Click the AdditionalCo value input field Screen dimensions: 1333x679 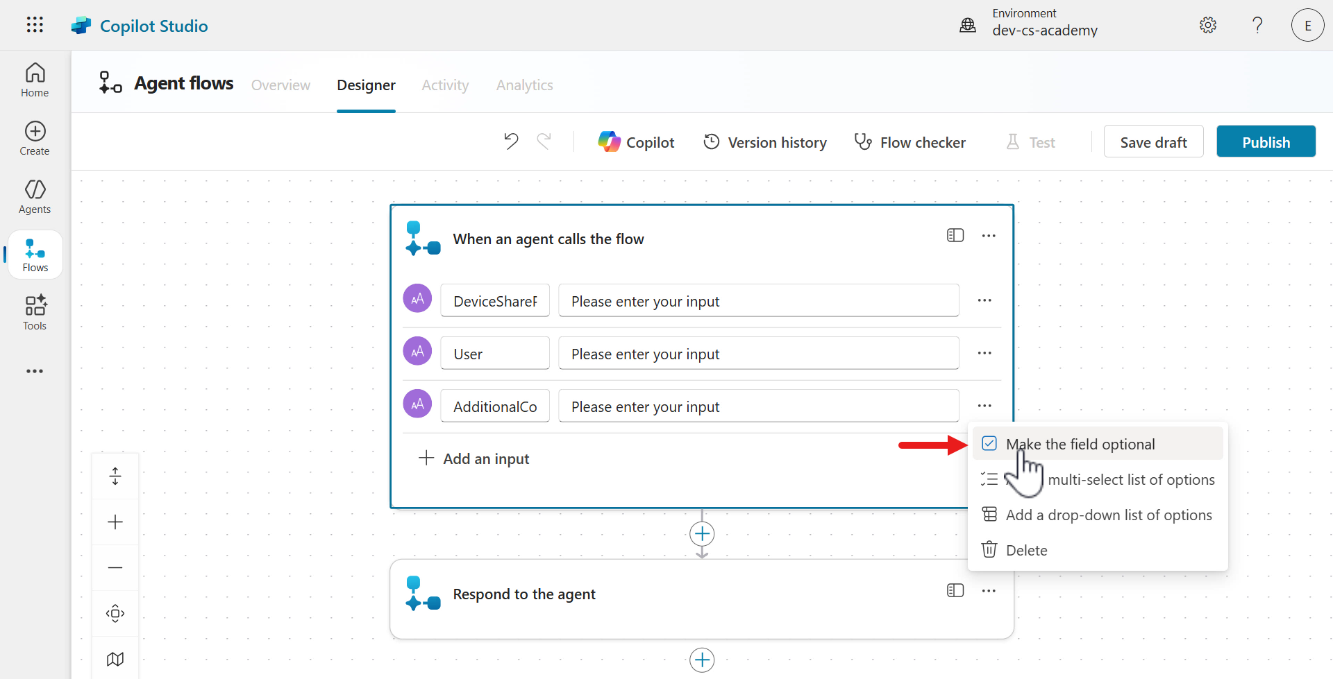[758, 406]
